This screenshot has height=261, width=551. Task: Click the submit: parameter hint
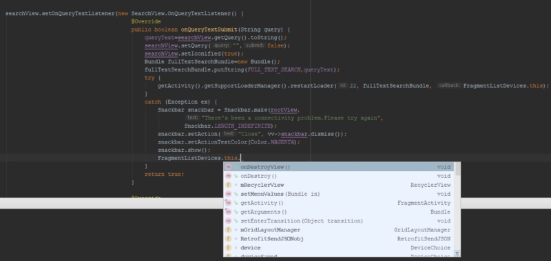[255, 45]
